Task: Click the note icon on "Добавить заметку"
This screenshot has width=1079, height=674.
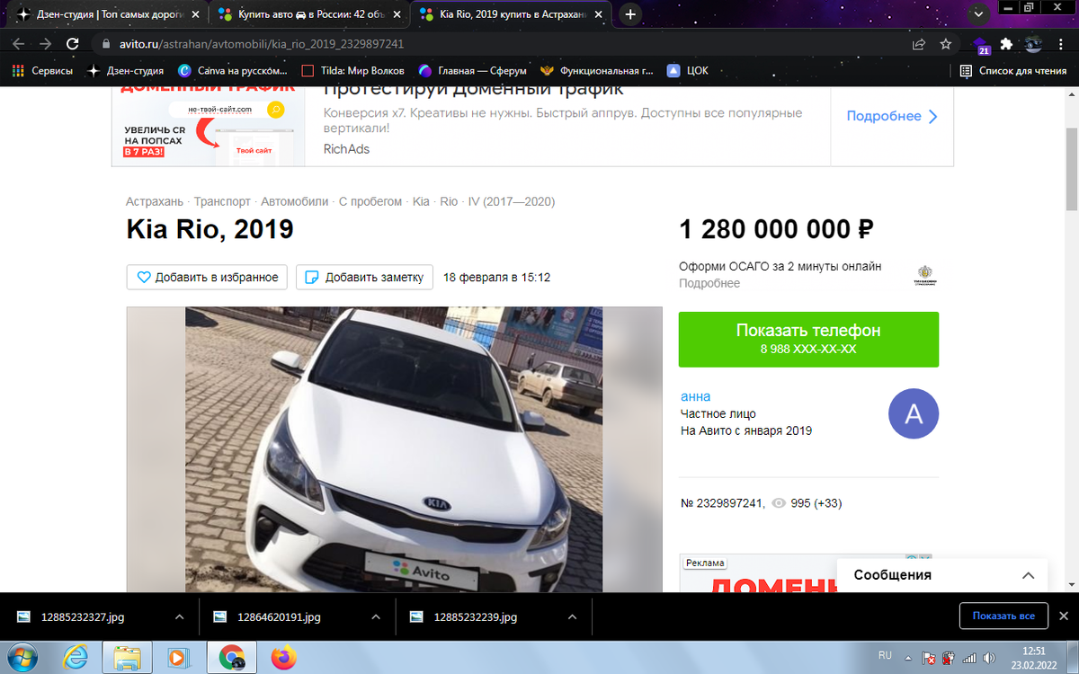Action: [311, 278]
